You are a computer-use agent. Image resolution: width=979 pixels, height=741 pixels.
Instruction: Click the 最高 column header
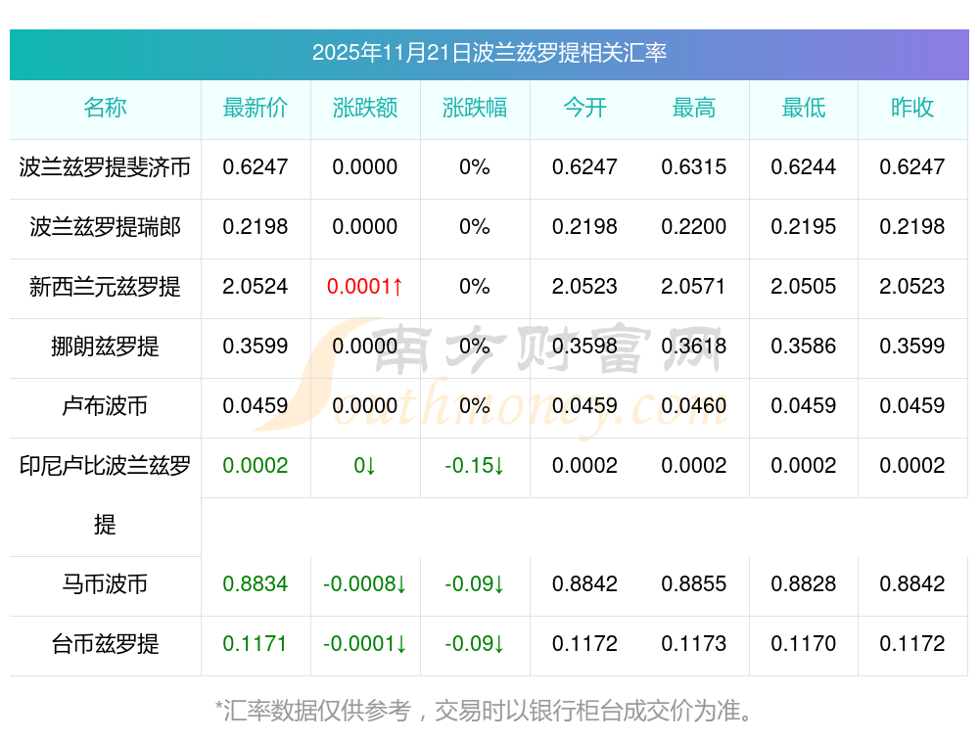pos(694,108)
